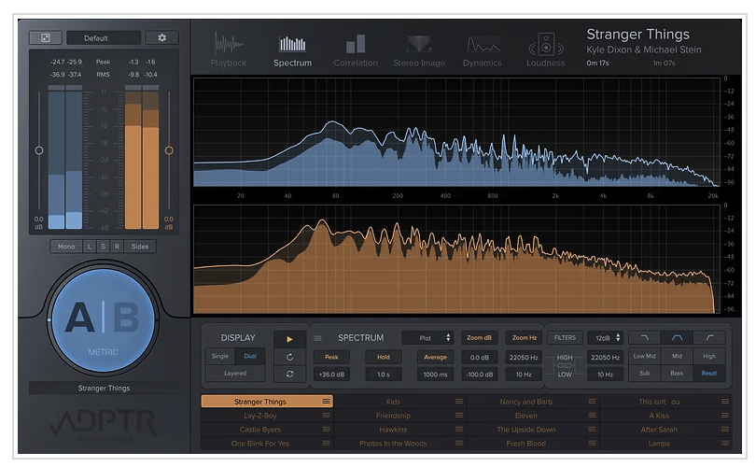Monitor the Sides signal
Viewport: 756px width, 467px height.
pyautogui.click(x=140, y=247)
